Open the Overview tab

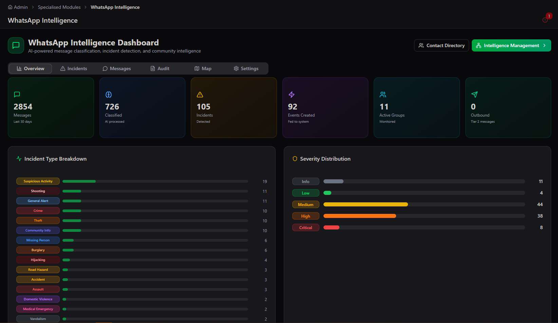(x=30, y=68)
